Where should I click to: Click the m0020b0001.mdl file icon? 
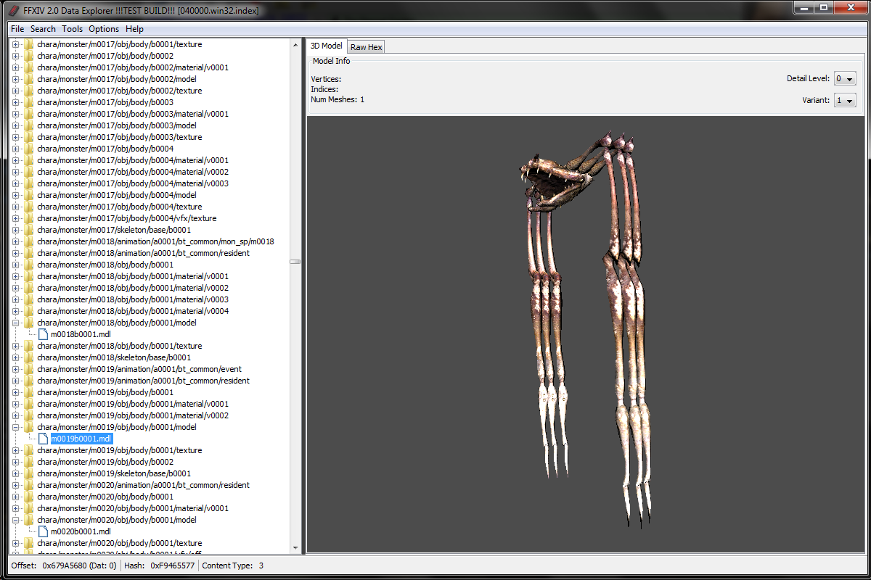(43, 531)
